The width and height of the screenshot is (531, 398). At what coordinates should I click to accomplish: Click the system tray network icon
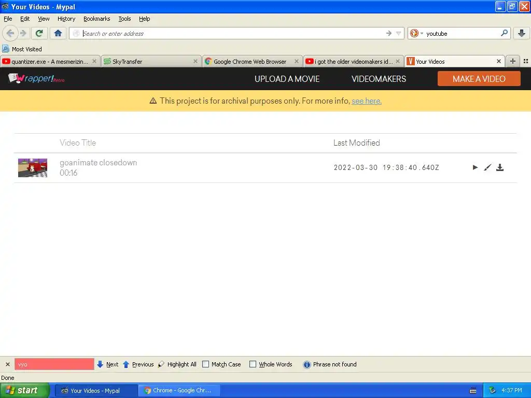[492, 391]
